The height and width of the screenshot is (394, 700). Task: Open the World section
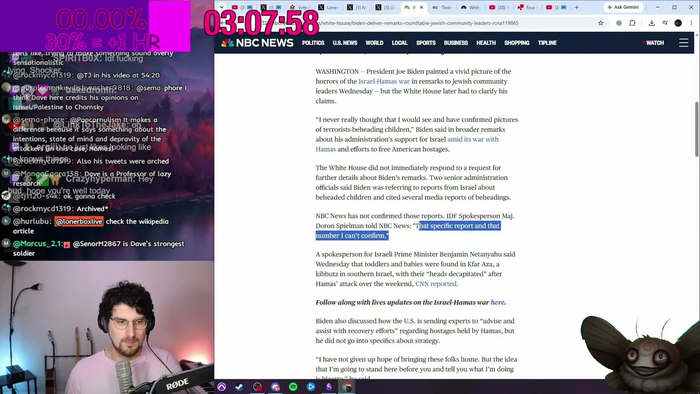point(375,43)
